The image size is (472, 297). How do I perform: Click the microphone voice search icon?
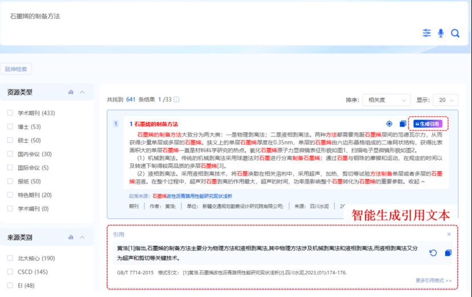pyautogui.click(x=441, y=33)
